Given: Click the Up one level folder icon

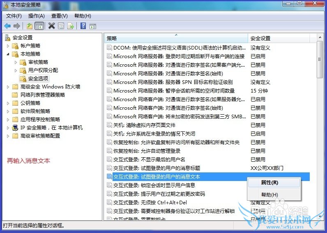Looking at the screenshot, I should tap(30, 26).
